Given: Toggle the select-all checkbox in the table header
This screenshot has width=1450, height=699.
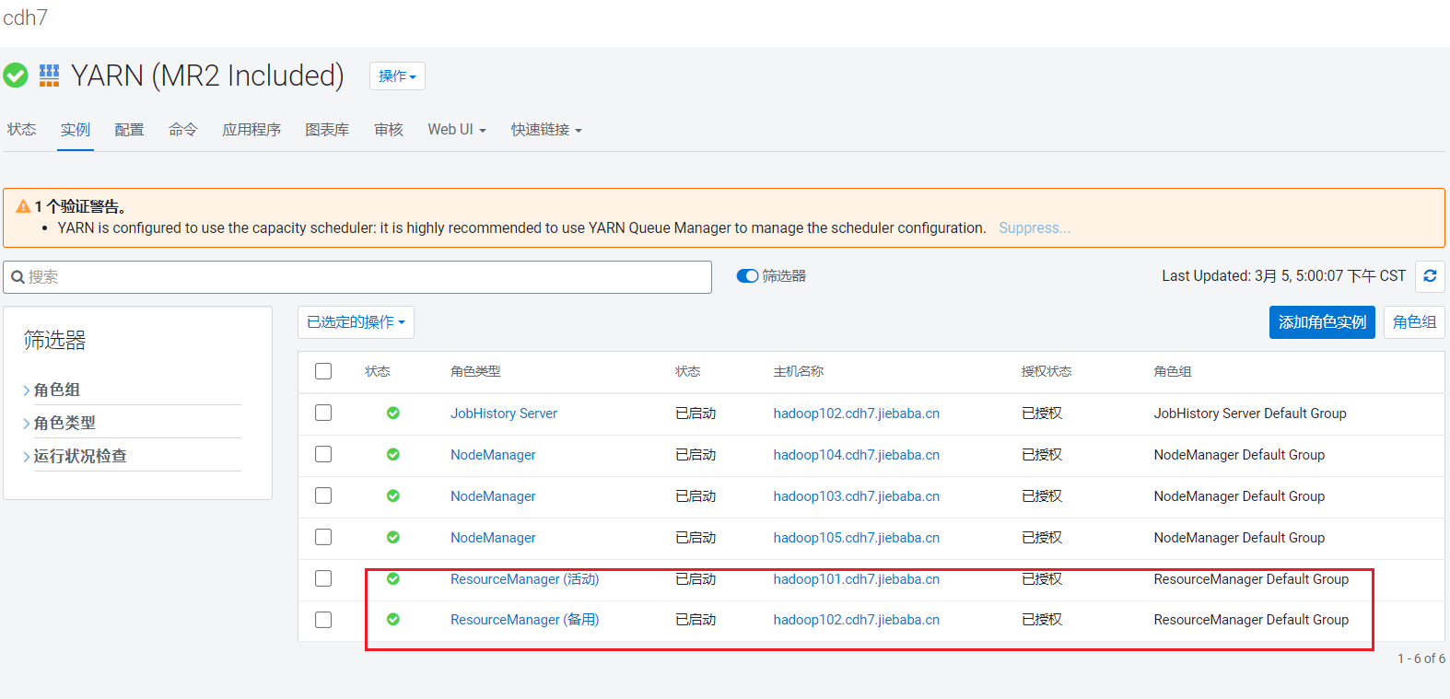Looking at the screenshot, I should pos(323,371).
